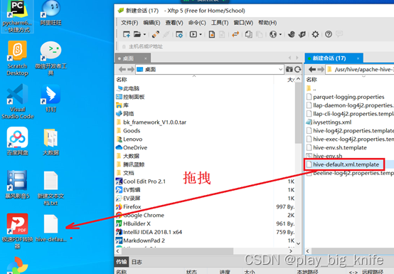Image resolution: width=394 pixels, height=274 pixels.
Task: Click parent directory '..' in remote list
Action: point(312,88)
